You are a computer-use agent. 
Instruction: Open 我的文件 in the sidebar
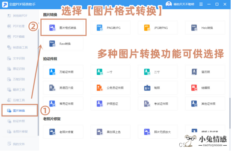(16, 144)
